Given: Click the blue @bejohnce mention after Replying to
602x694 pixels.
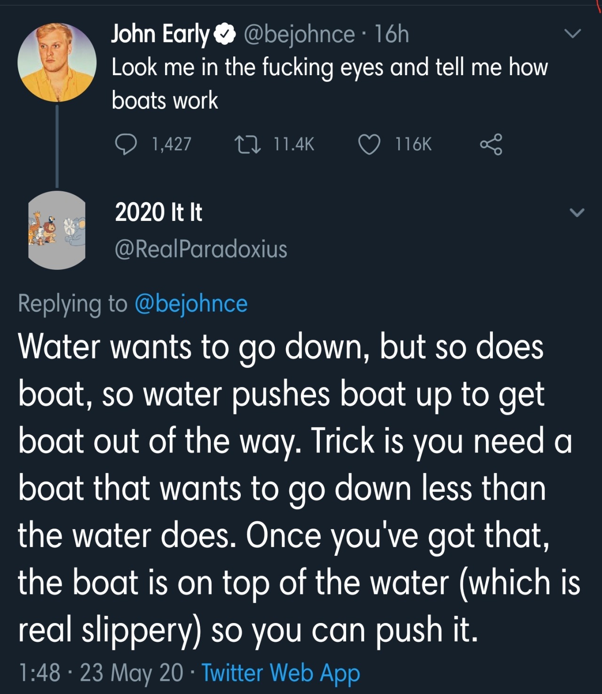Looking at the screenshot, I should 191,304.
